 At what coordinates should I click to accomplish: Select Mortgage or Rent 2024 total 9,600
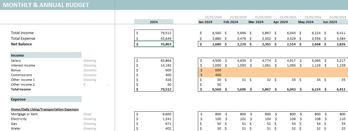pyautogui.click(x=154, y=114)
